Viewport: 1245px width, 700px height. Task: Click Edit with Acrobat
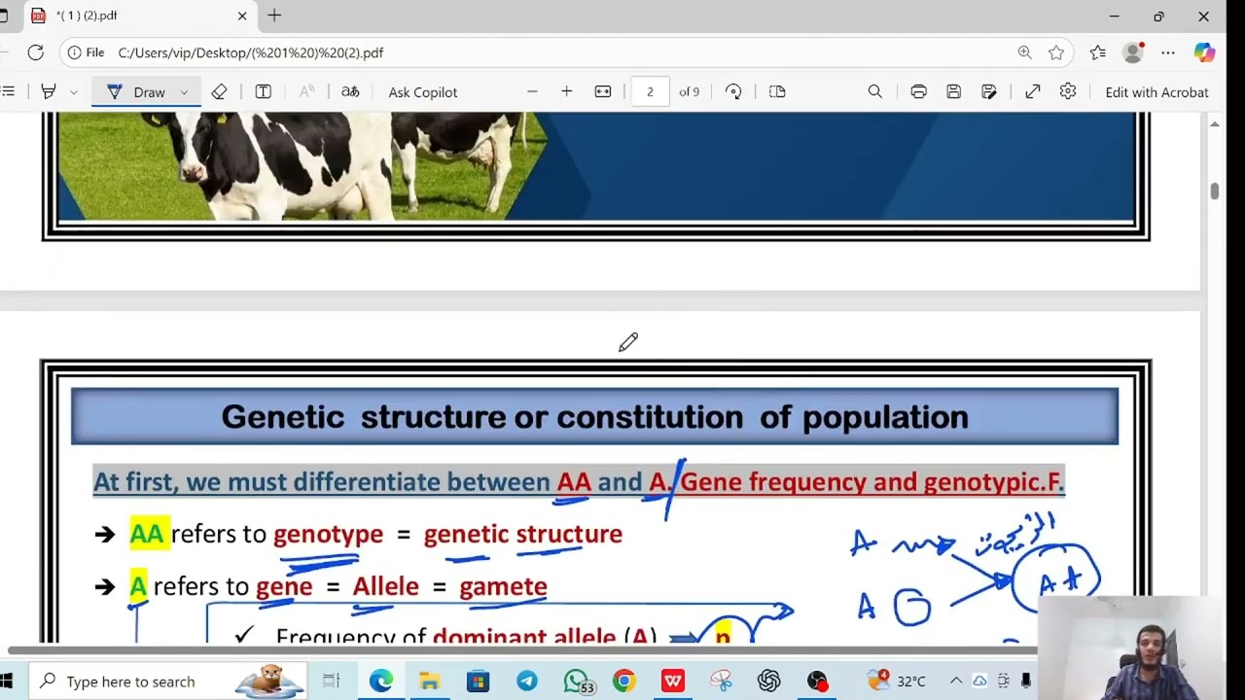(1156, 91)
